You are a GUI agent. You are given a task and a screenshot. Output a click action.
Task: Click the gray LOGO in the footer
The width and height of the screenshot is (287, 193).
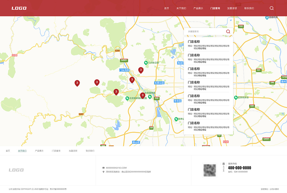coord(16,170)
